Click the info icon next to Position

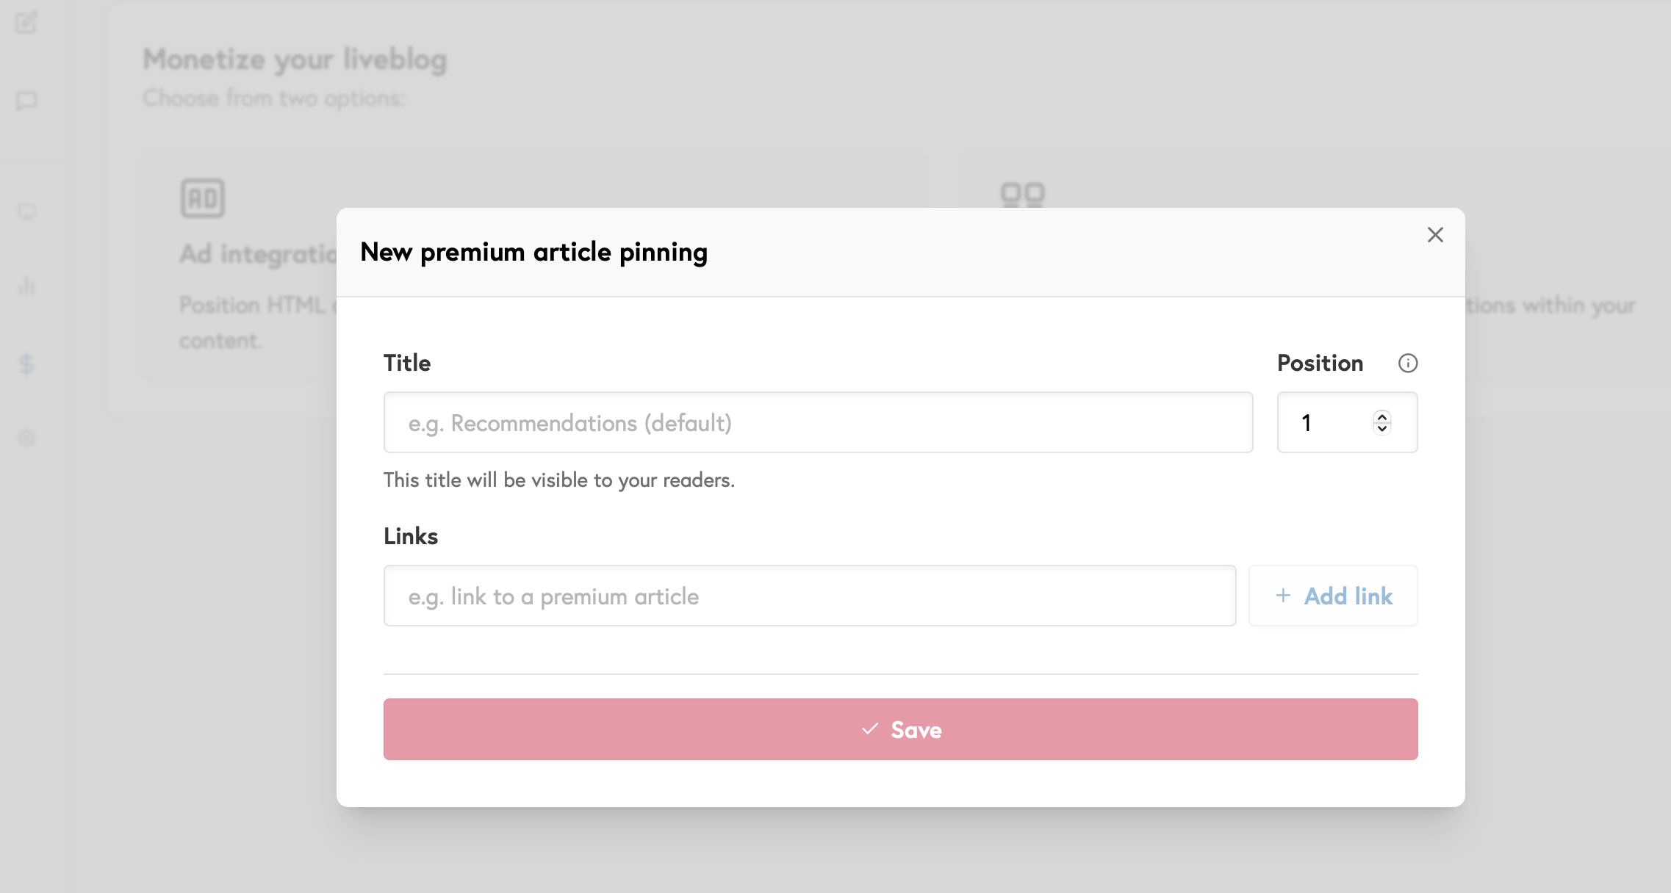[x=1408, y=363]
